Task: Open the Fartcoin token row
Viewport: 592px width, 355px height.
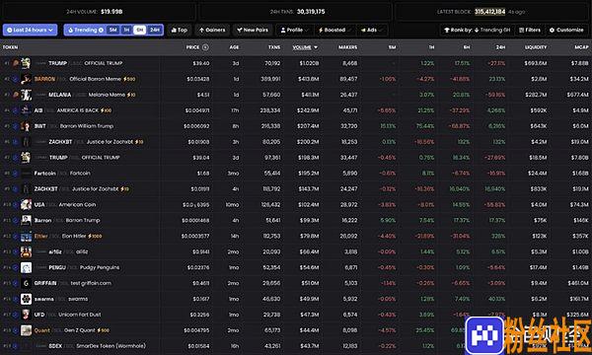Action: (296, 174)
